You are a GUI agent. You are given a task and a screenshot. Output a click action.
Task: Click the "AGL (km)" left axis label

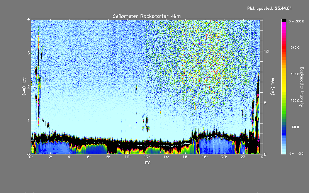coord(24,86)
